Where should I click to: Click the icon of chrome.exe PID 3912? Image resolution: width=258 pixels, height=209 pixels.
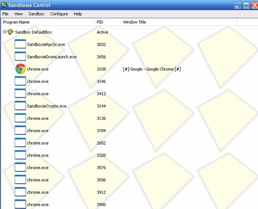coord(20,192)
